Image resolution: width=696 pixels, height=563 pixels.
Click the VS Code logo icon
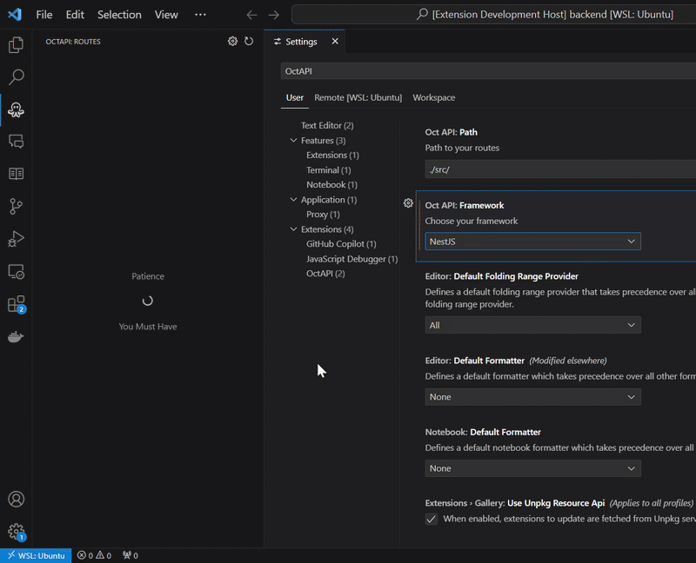(15, 14)
